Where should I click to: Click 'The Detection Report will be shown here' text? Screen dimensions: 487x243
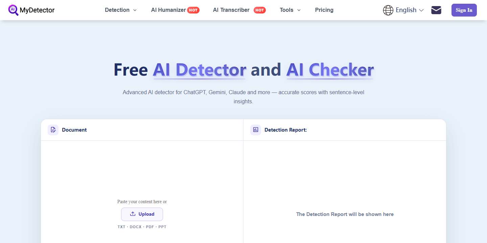click(345, 214)
